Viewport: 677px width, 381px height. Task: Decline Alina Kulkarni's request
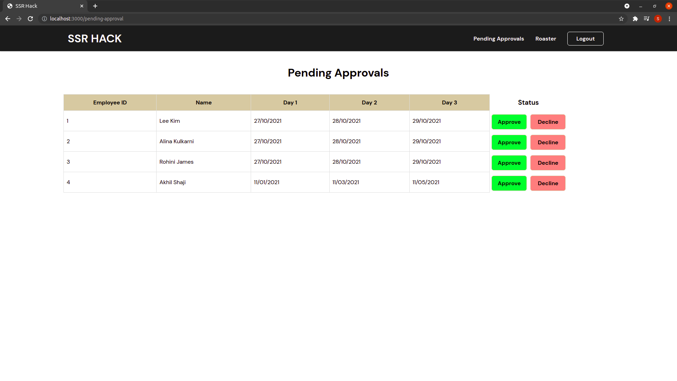pos(548,143)
